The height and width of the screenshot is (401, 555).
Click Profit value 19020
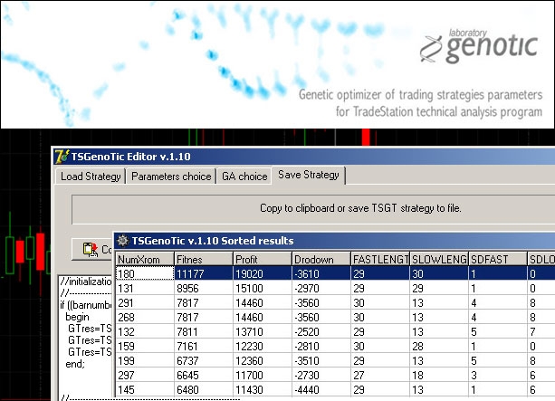249,274
